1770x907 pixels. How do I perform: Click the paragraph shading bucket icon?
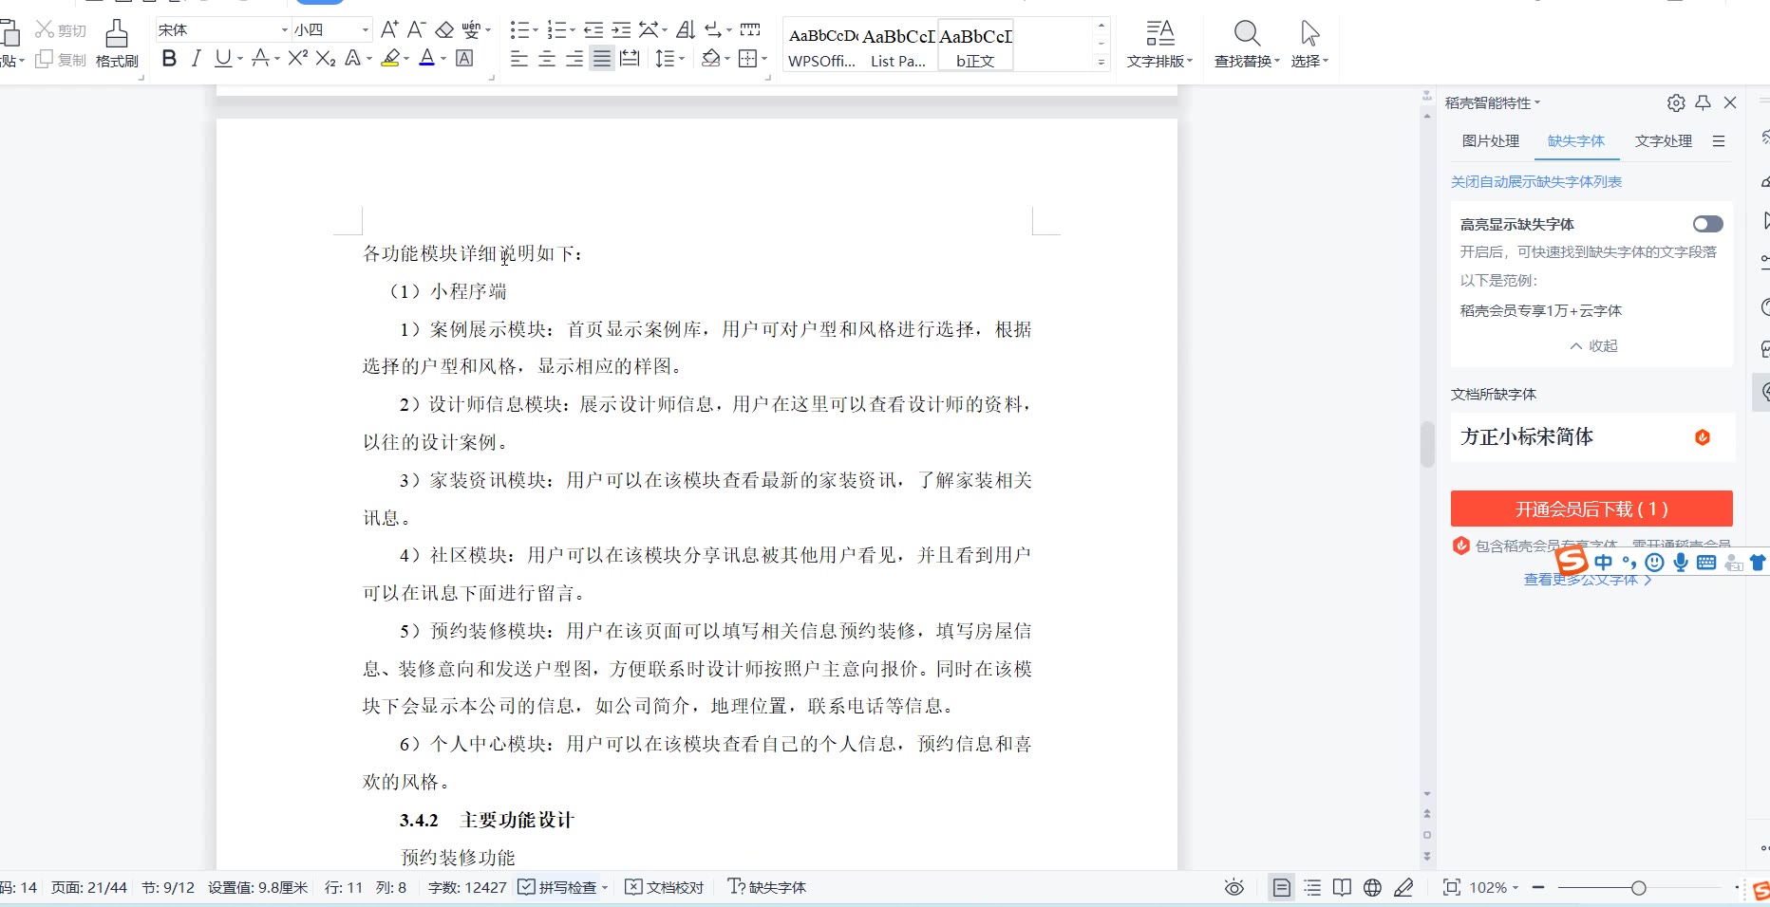[x=710, y=59]
